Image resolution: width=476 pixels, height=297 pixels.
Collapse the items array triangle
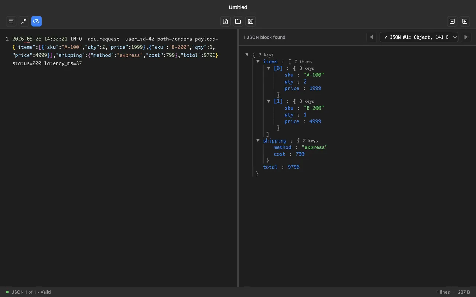click(x=258, y=62)
